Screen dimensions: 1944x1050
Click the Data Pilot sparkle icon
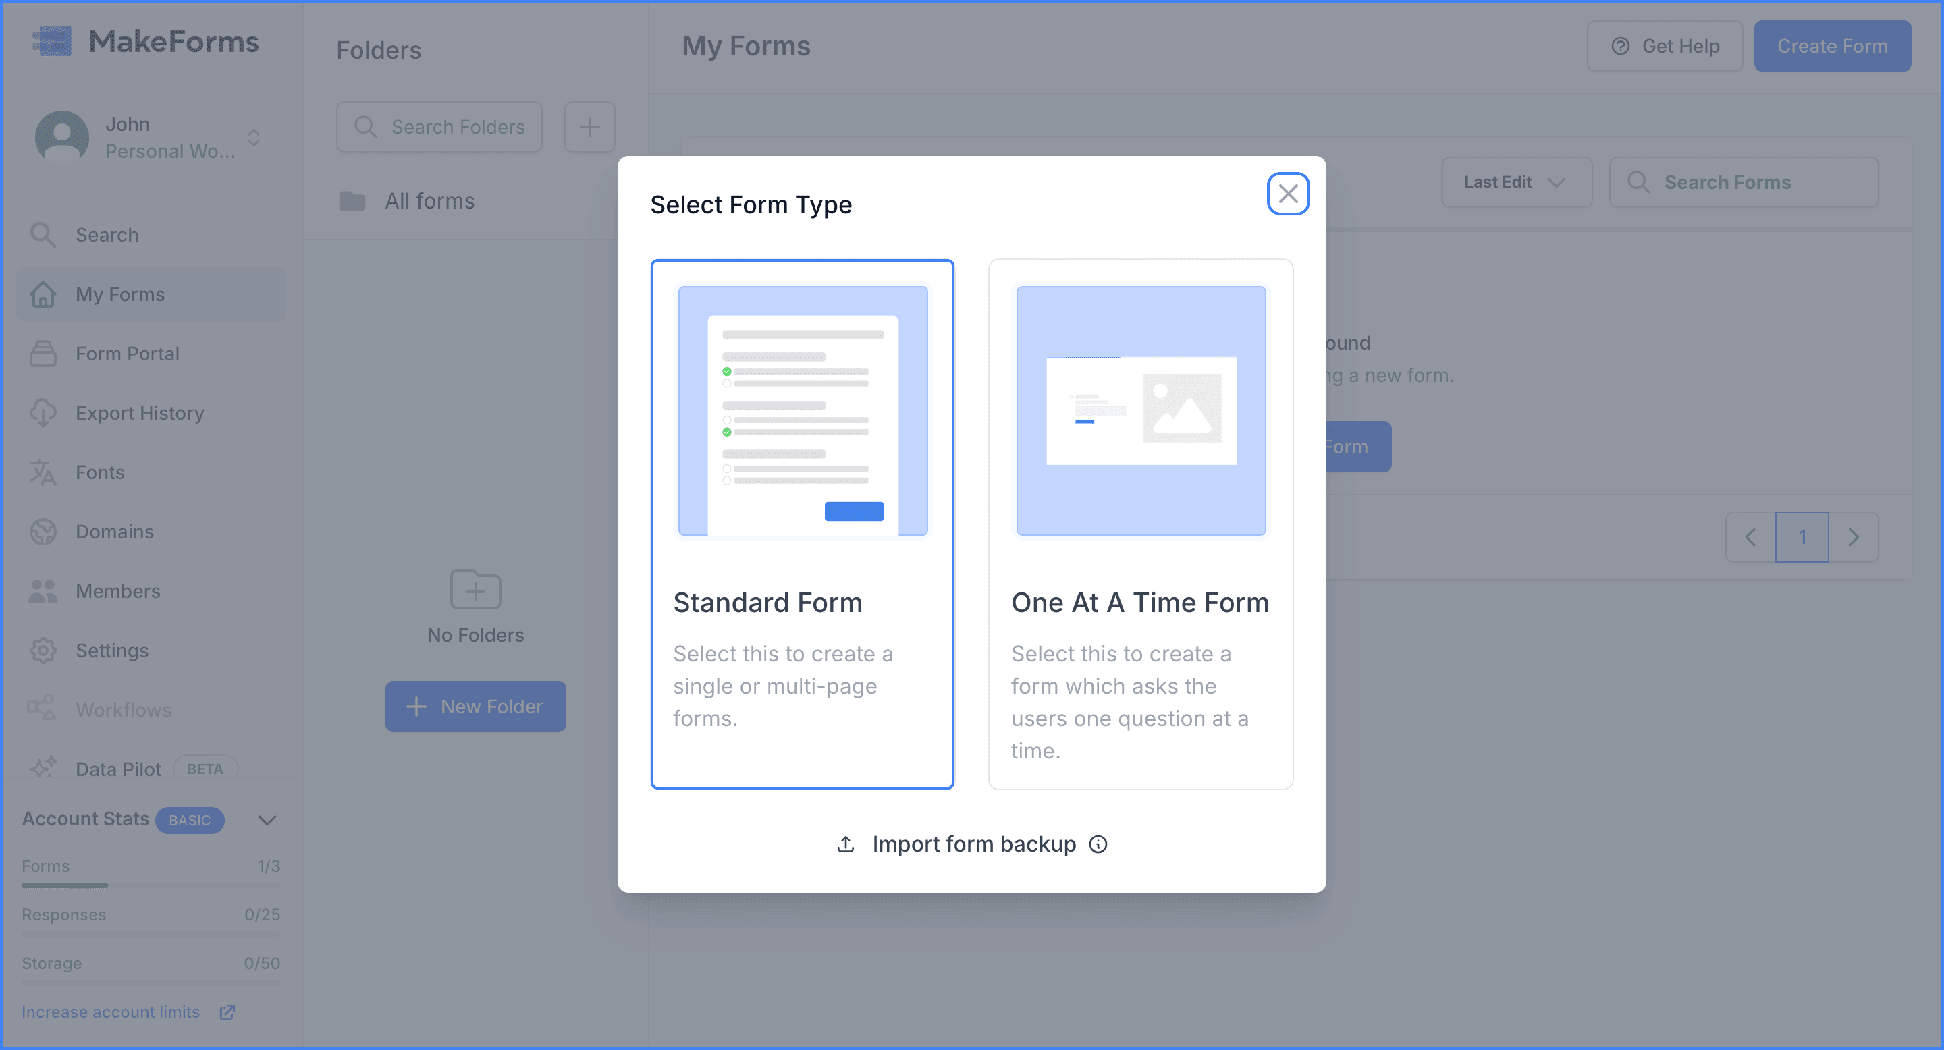pos(43,767)
